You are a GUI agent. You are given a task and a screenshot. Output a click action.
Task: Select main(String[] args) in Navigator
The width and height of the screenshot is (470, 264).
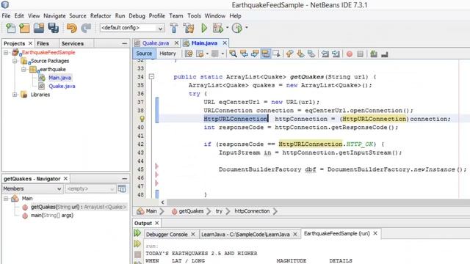pos(52,215)
